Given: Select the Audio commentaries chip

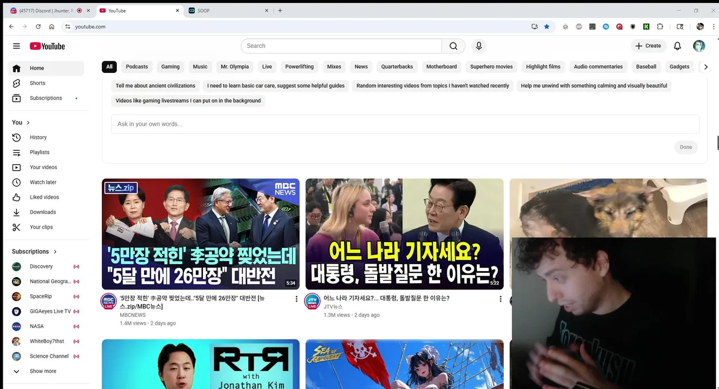Looking at the screenshot, I should coord(598,67).
